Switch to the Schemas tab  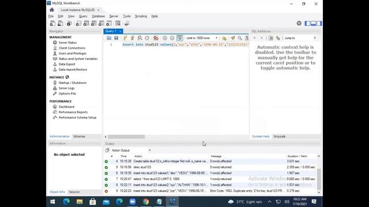tap(80, 136)
